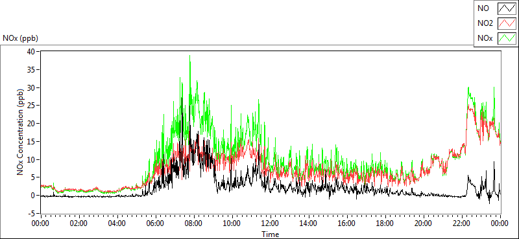Click the 10:00 time axis marker
Image resolution: width=519 pixels, height=239 pixels.
(x=232, y=223)
